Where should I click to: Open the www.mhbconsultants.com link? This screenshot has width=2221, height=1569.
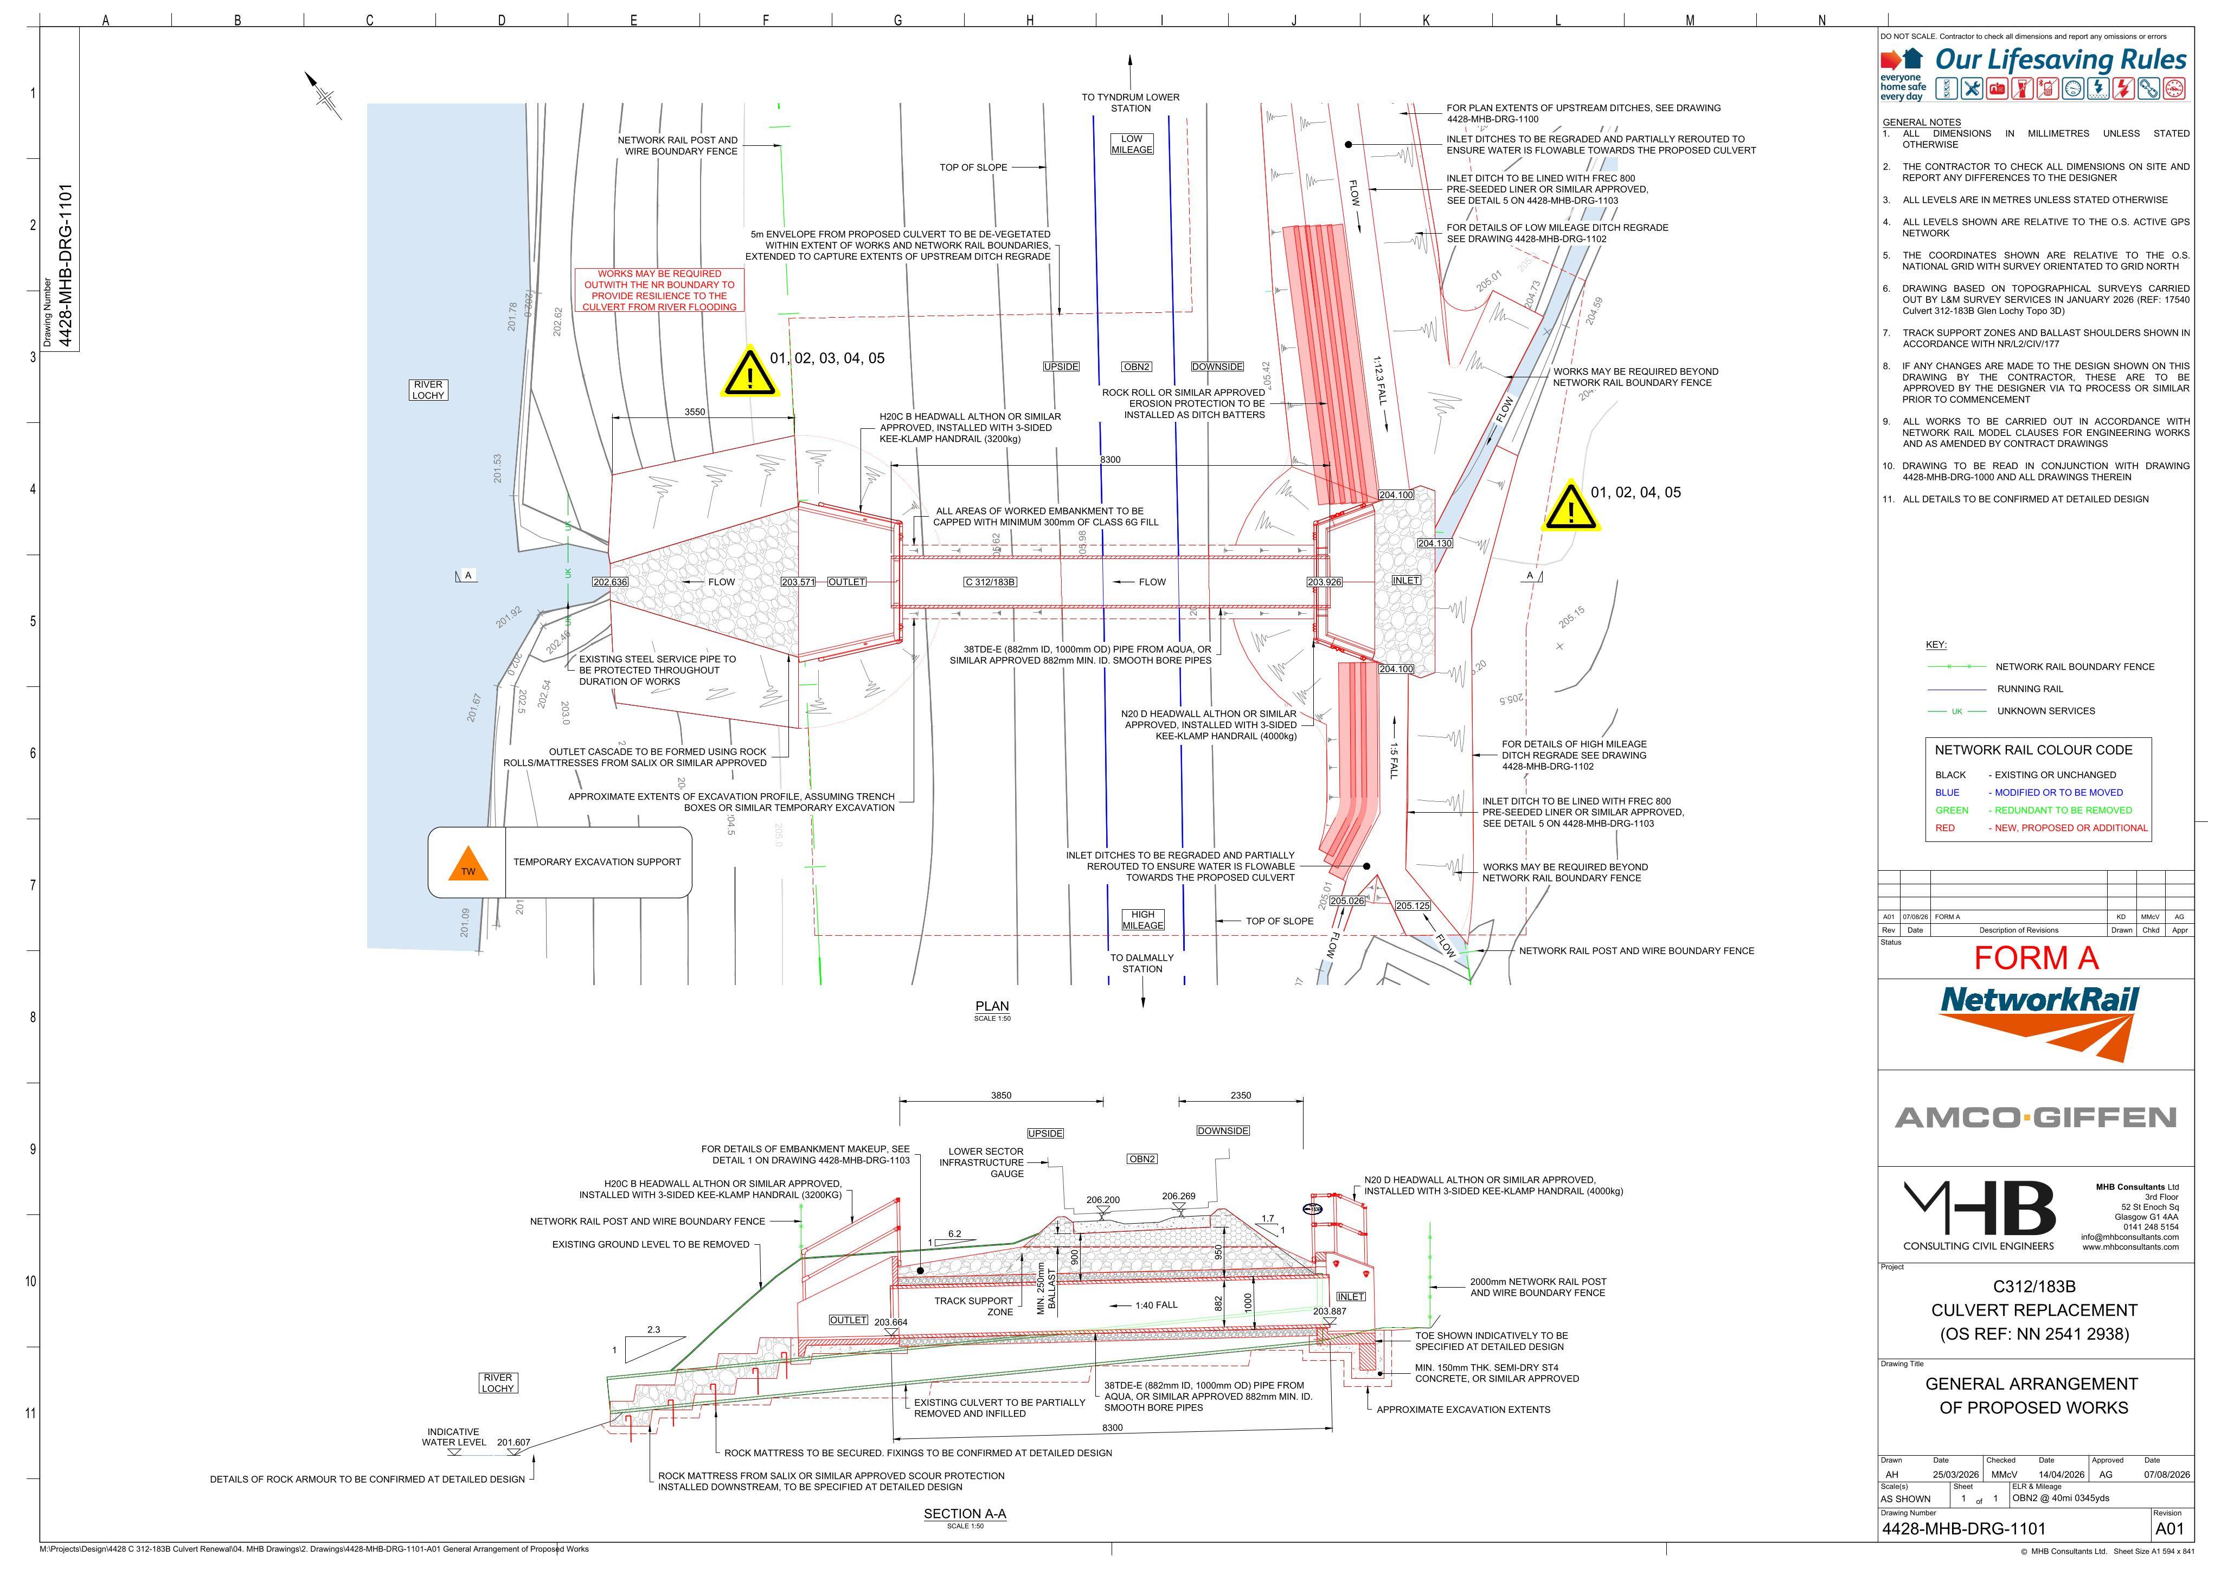[x=2130, y=1247]
